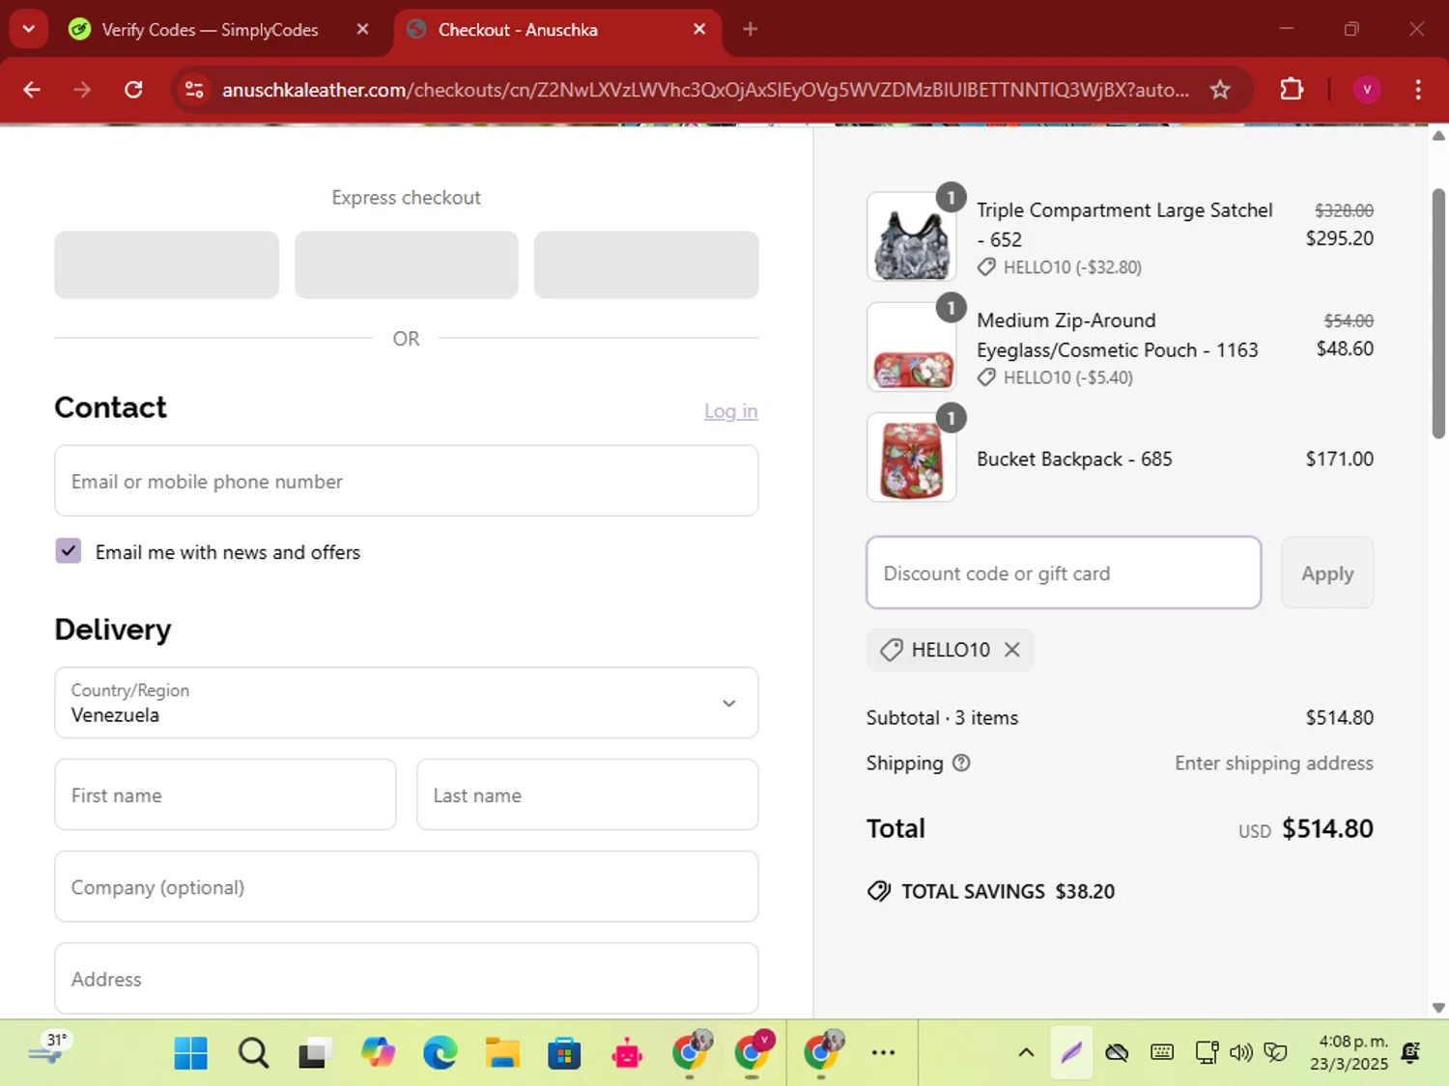Open the tab search dropdown arrow
This screenshot has width=1449, height=1086.
pyautogui.click(x=29, y=29)
